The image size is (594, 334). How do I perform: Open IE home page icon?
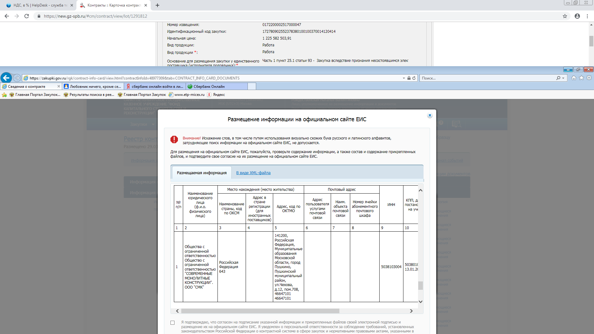point(574,78)
